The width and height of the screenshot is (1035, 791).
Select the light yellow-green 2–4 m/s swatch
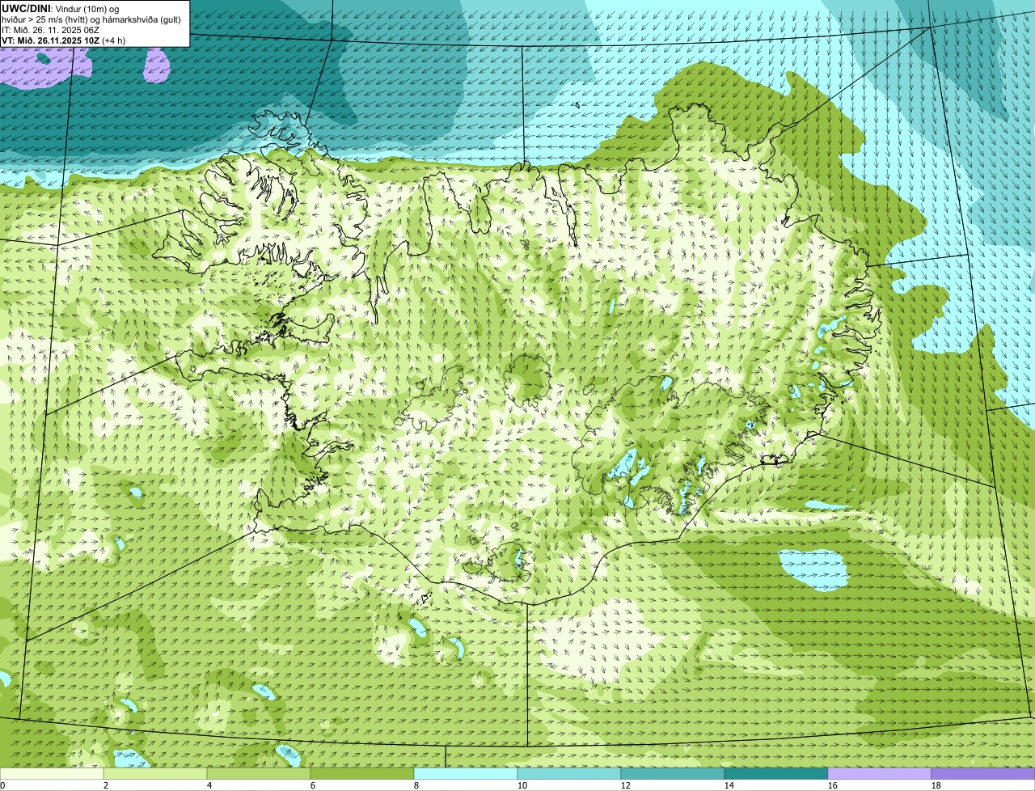click(x=155, y=774)
